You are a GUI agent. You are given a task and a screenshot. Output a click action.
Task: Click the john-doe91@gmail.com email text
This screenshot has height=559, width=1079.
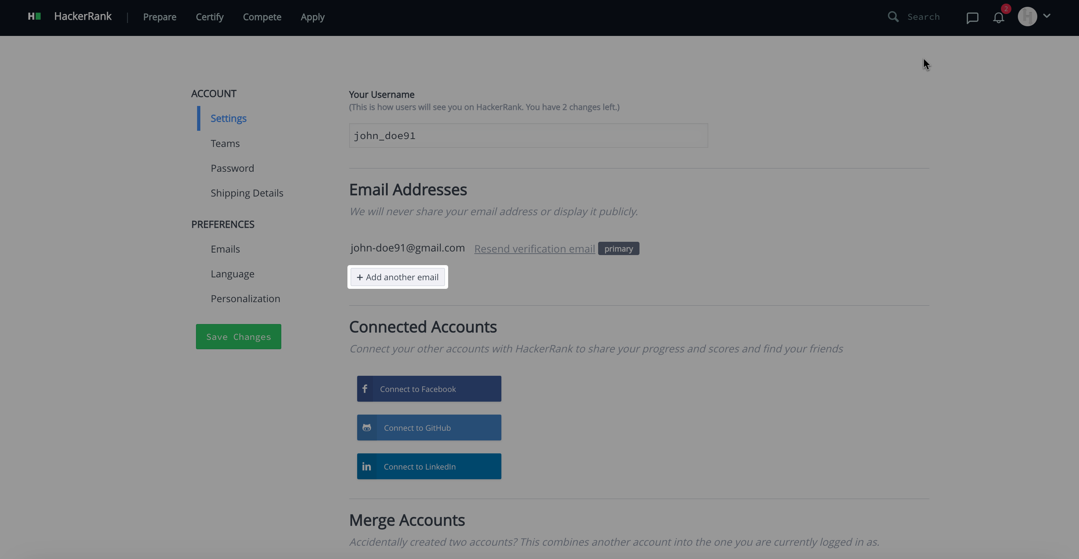(x=408, y=248)
